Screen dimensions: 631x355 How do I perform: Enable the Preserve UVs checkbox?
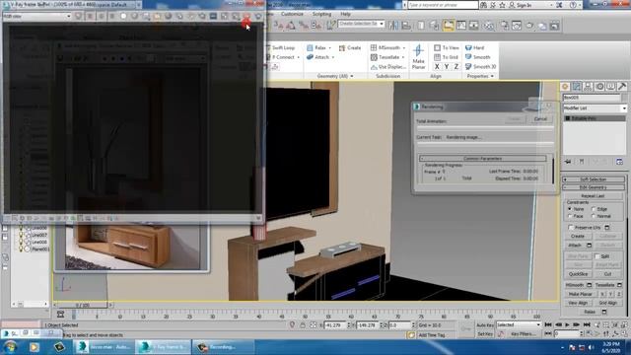coord(571,228)
